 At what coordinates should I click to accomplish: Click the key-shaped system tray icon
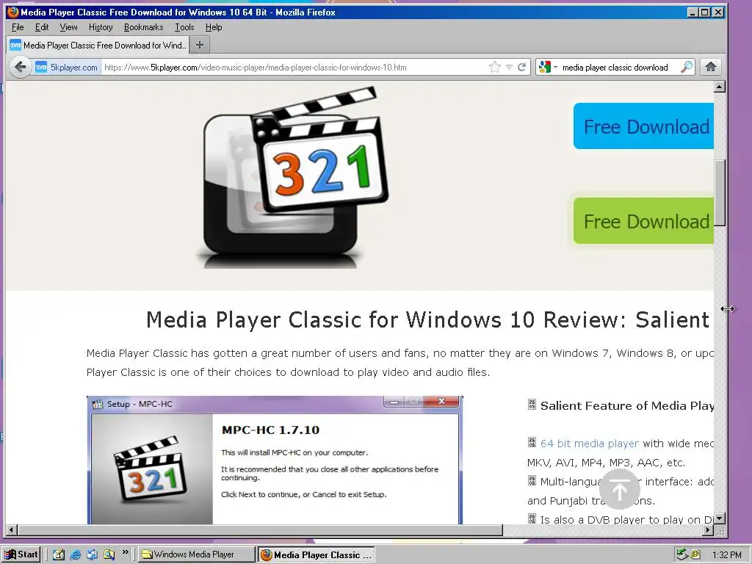pyautogui.click(x=695, y=555)
